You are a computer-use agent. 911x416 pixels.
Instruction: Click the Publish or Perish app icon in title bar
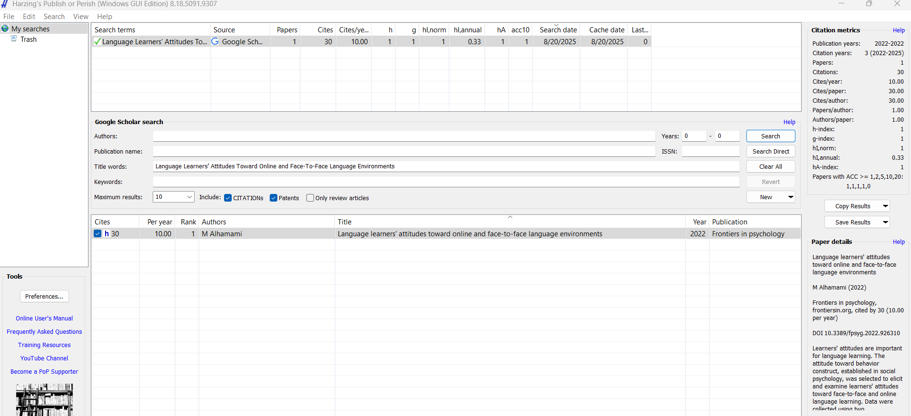click(x=4, y=4)
